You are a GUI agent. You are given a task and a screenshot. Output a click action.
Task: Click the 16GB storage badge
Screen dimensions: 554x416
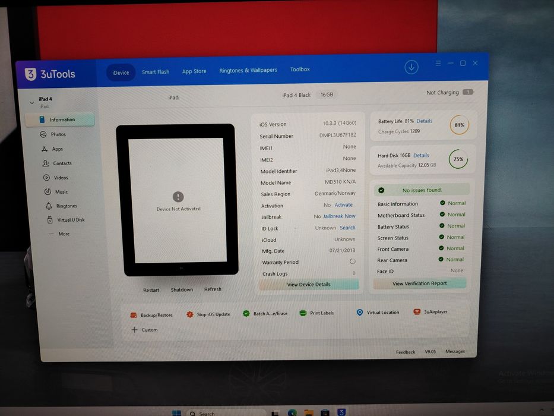[327, 94]
